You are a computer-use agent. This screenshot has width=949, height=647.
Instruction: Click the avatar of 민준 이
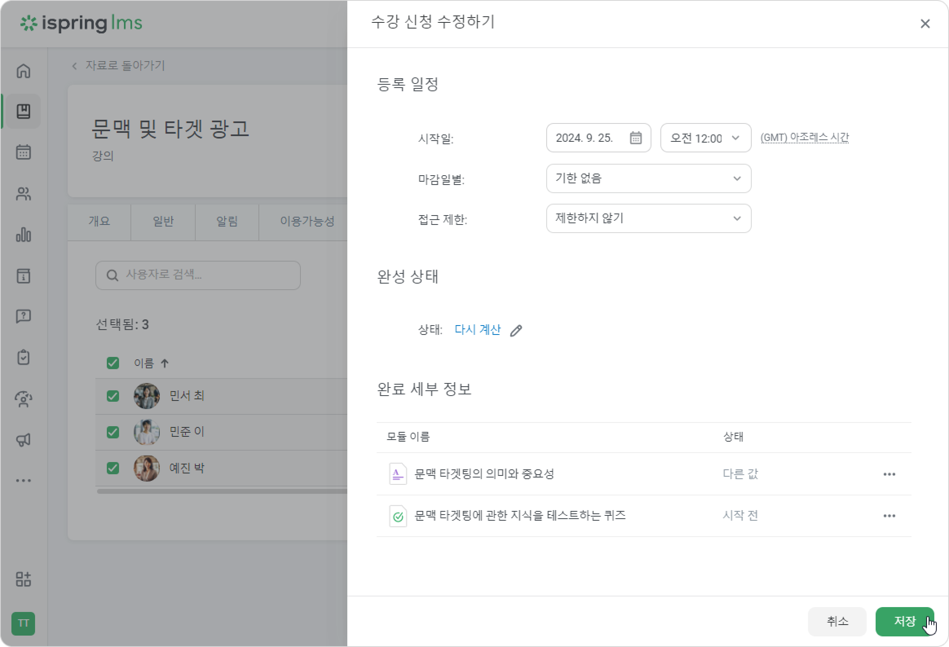[x=147, y=432]
